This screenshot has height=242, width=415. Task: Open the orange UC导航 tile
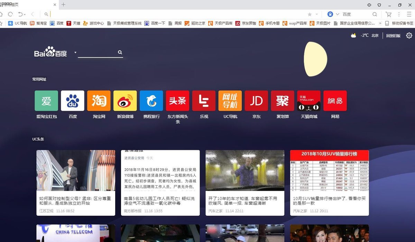[x=230, y=101]
